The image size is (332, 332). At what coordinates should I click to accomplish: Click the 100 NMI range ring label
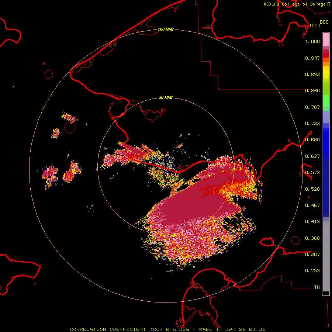pos(166,29)
